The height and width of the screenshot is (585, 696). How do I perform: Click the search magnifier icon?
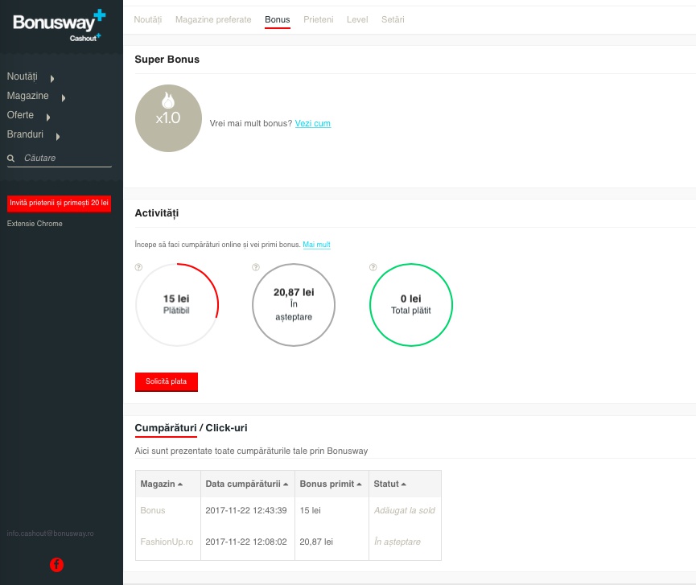[11, 159]
